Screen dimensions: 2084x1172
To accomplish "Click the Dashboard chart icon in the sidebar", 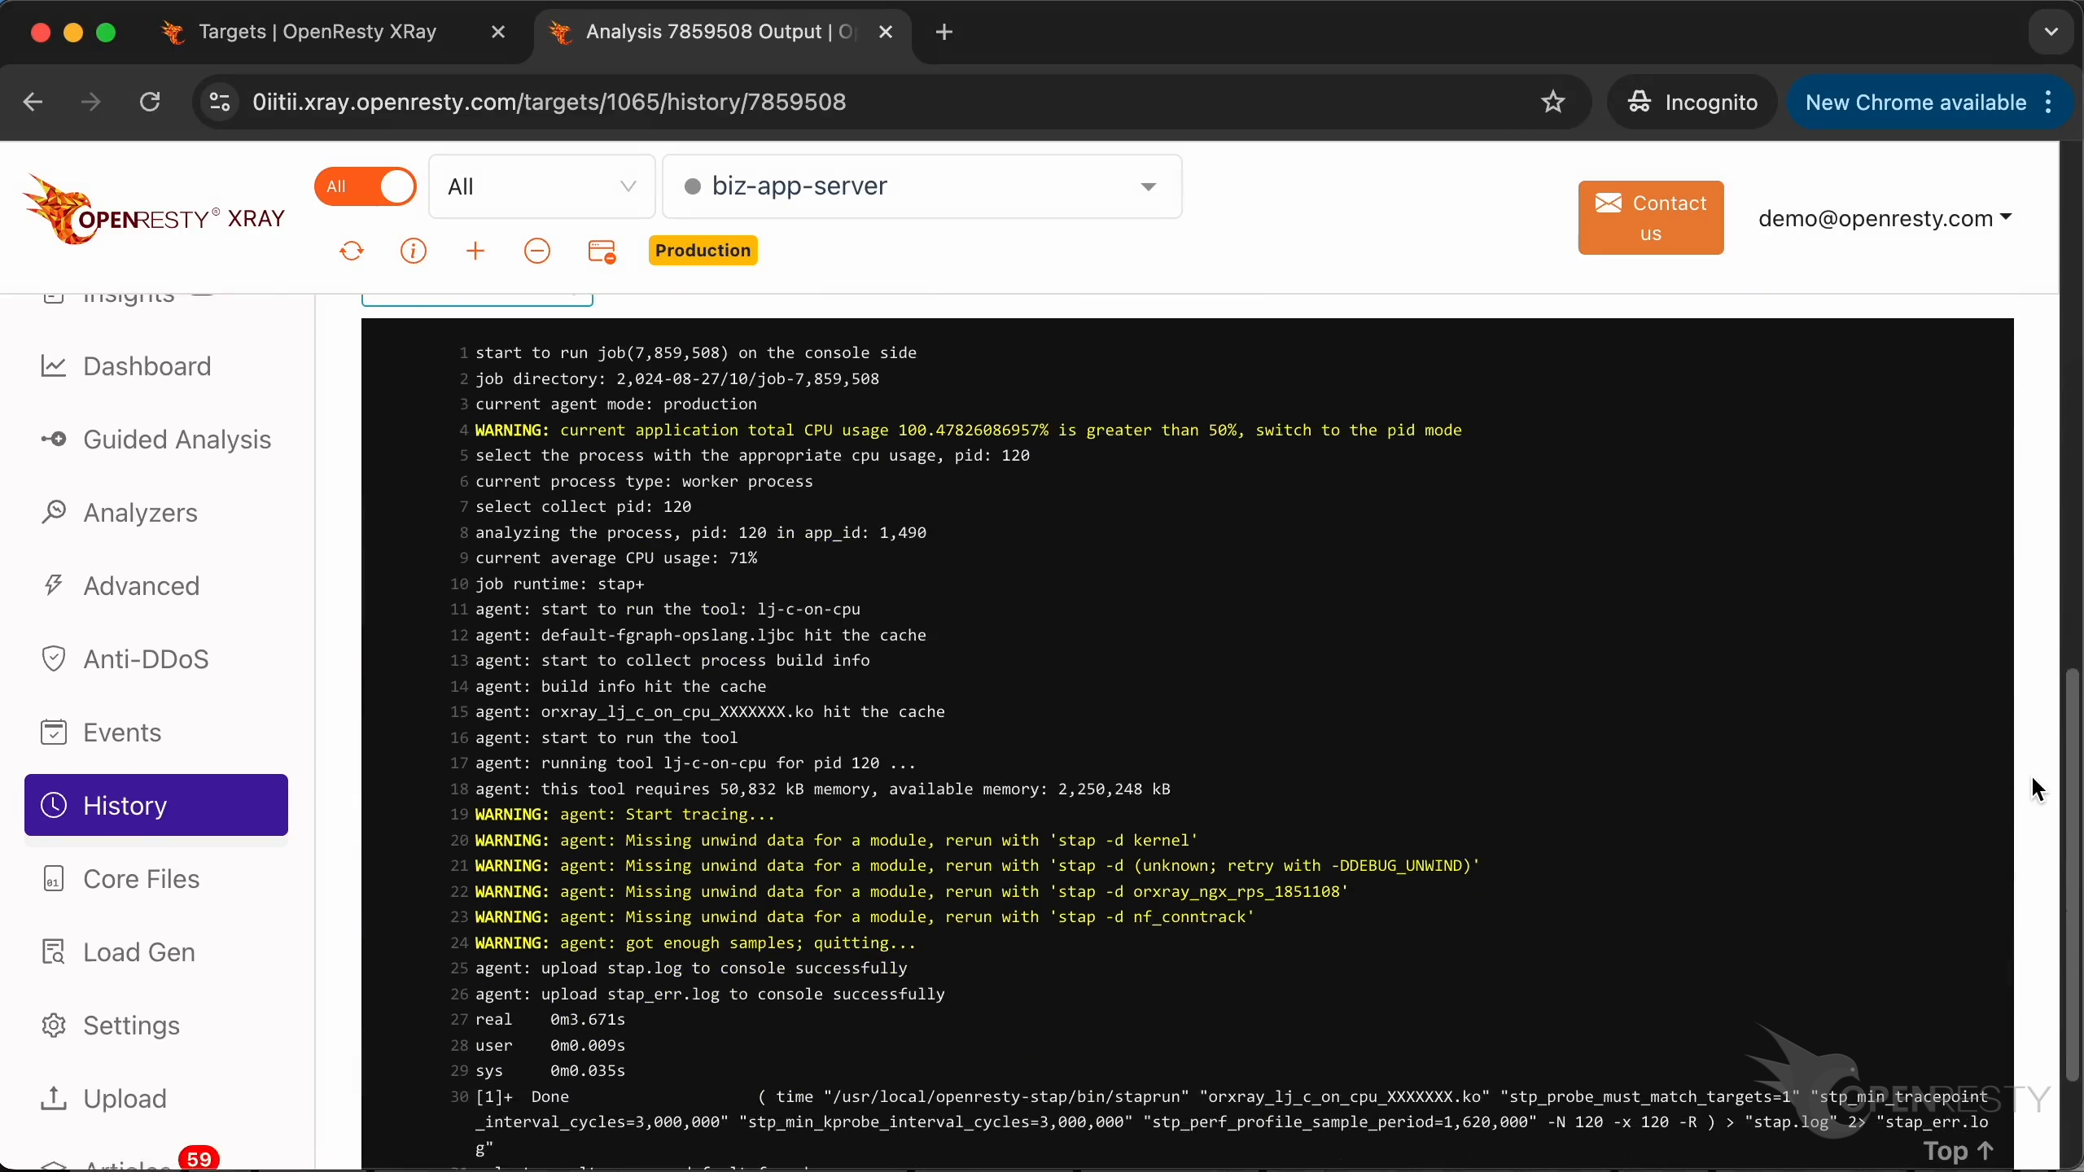I will [x=54, y=366].
